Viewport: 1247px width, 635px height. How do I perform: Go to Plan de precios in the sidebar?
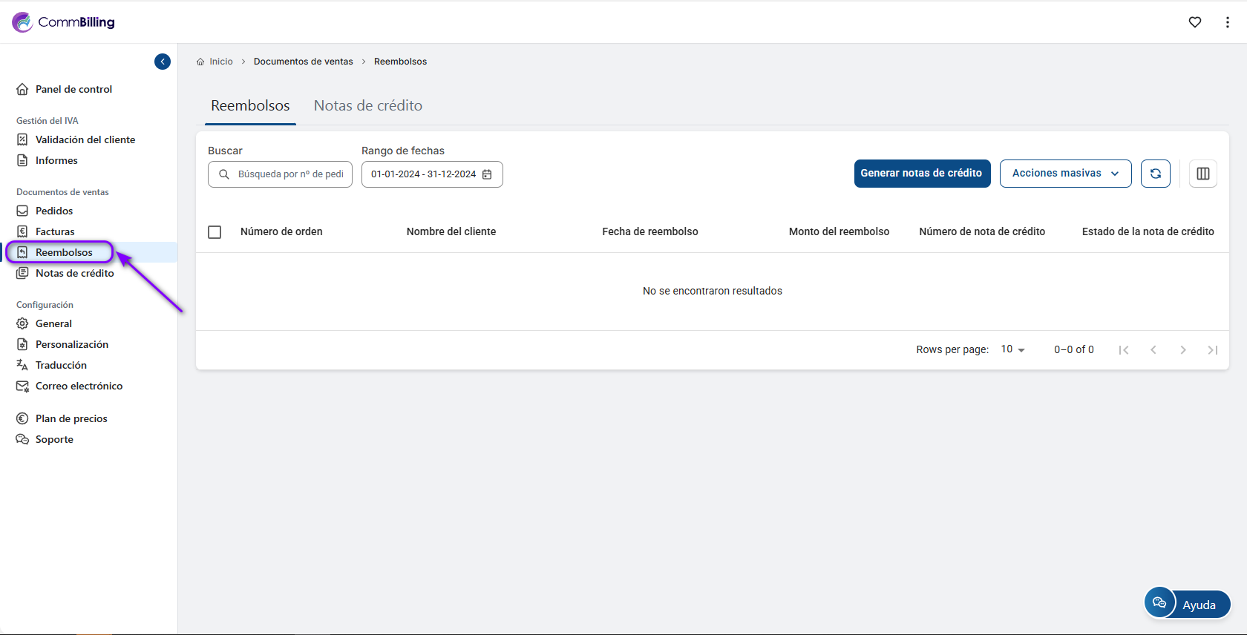coord(71,418)
